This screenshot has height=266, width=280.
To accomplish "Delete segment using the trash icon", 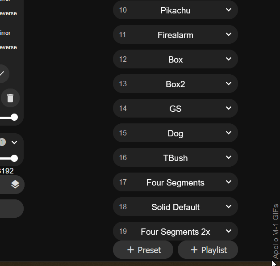I will (10, 98).
